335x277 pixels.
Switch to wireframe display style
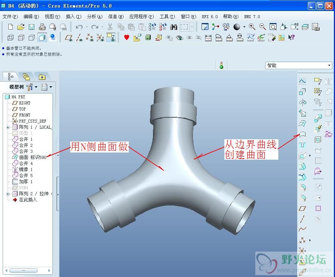11,38
